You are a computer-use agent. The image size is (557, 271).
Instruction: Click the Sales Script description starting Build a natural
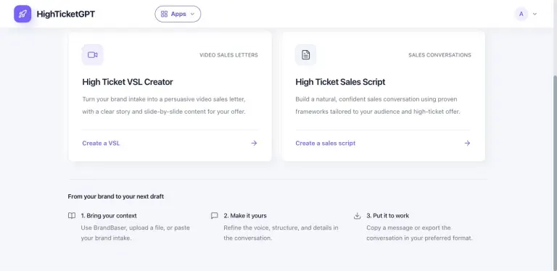[x=378, y=105]
